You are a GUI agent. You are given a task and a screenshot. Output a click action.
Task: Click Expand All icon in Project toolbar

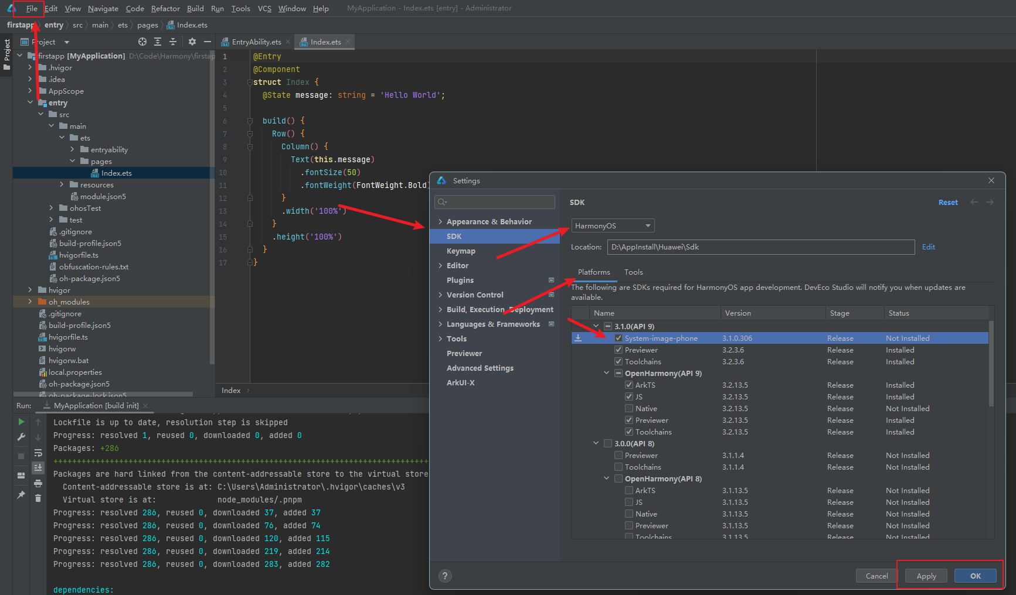pyautogui.click(x=158, y=42)
